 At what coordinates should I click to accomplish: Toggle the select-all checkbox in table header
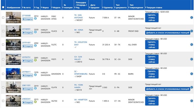[x=3, y=7]
